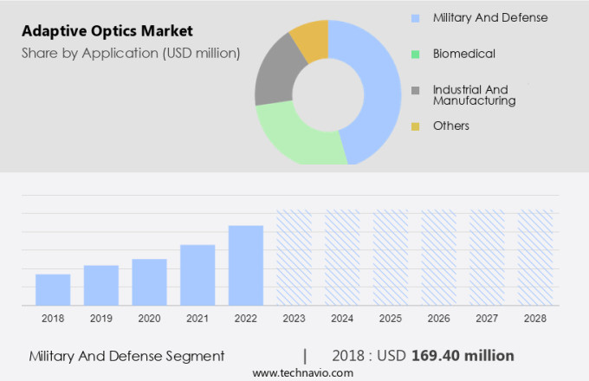Click the Adaptive Optics Market title
Viewport: 589px width, 381px height.
(107, 31)
